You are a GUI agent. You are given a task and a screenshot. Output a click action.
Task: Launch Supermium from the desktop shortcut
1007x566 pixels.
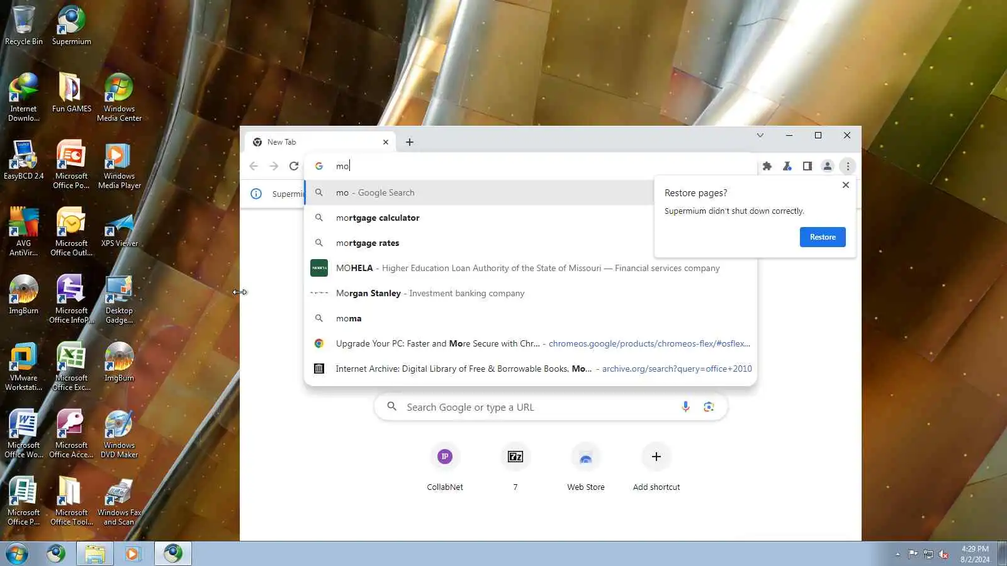[71, 25]
